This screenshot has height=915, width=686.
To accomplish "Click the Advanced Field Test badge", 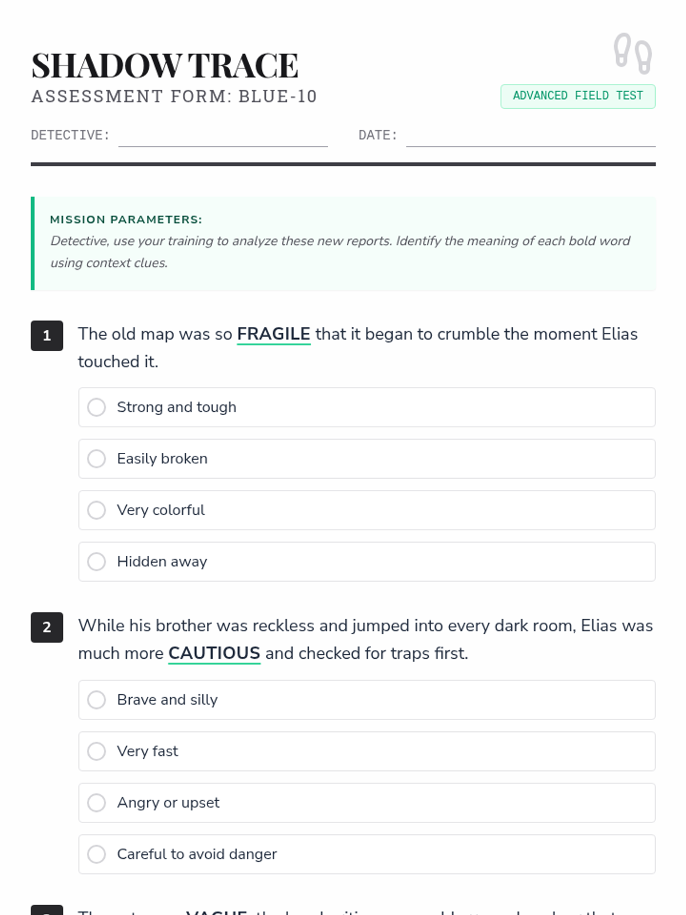I will (577, 96).
